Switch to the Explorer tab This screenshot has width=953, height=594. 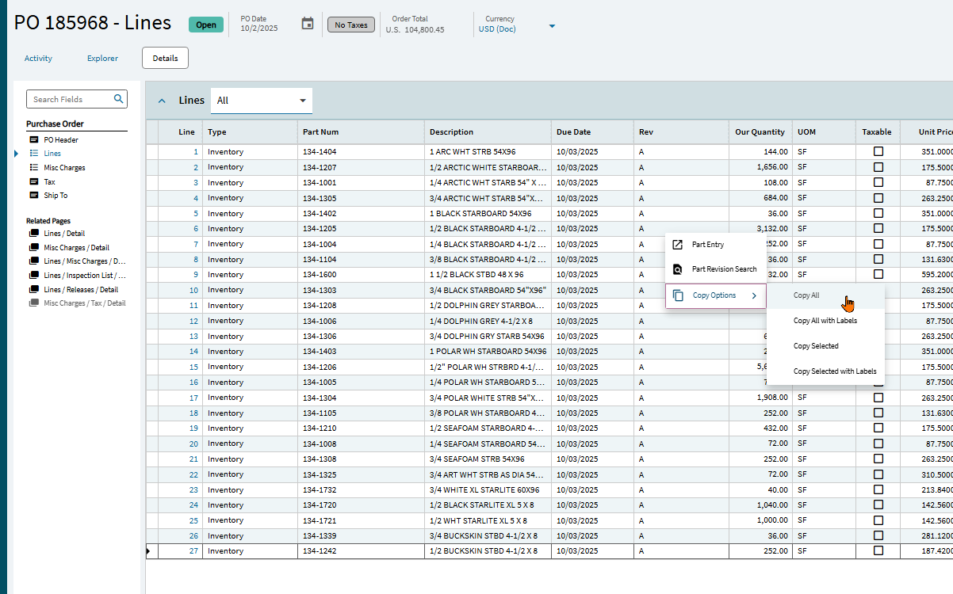click(x=102, y=59)
